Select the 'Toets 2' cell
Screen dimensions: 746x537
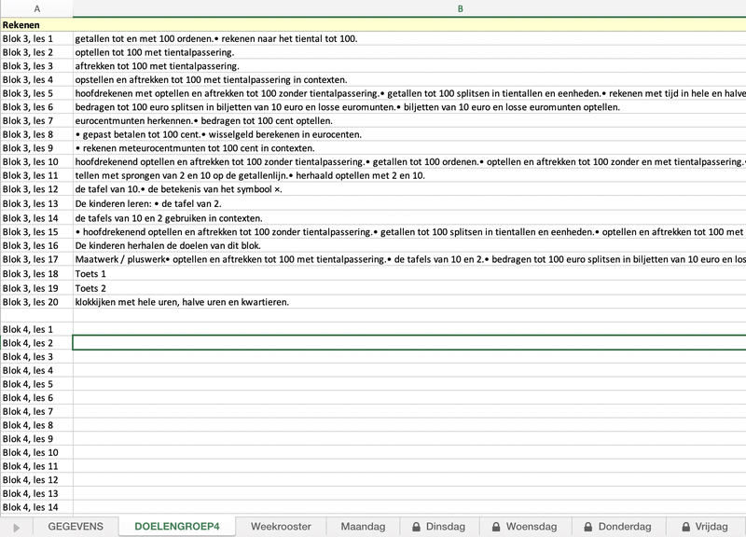tap(409, 288)
